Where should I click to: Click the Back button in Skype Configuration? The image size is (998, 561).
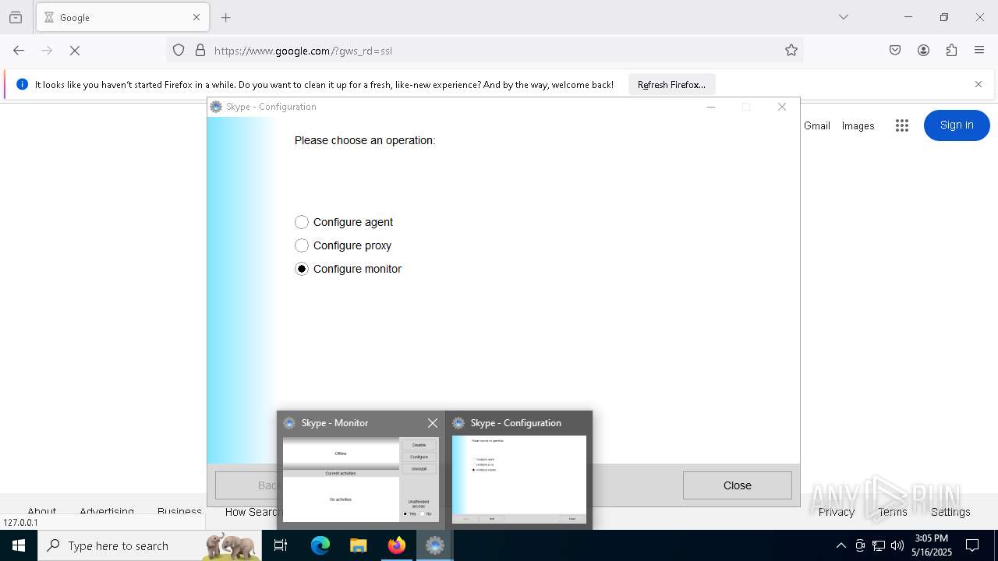pos(246,485)
